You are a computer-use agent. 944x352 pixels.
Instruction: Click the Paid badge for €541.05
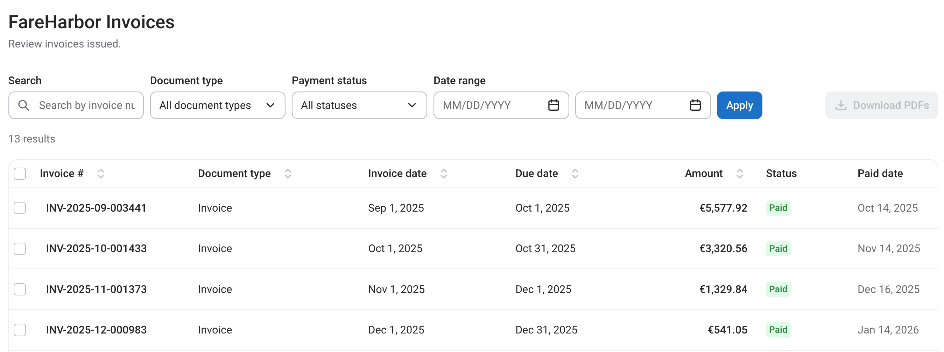coord(778,330)
